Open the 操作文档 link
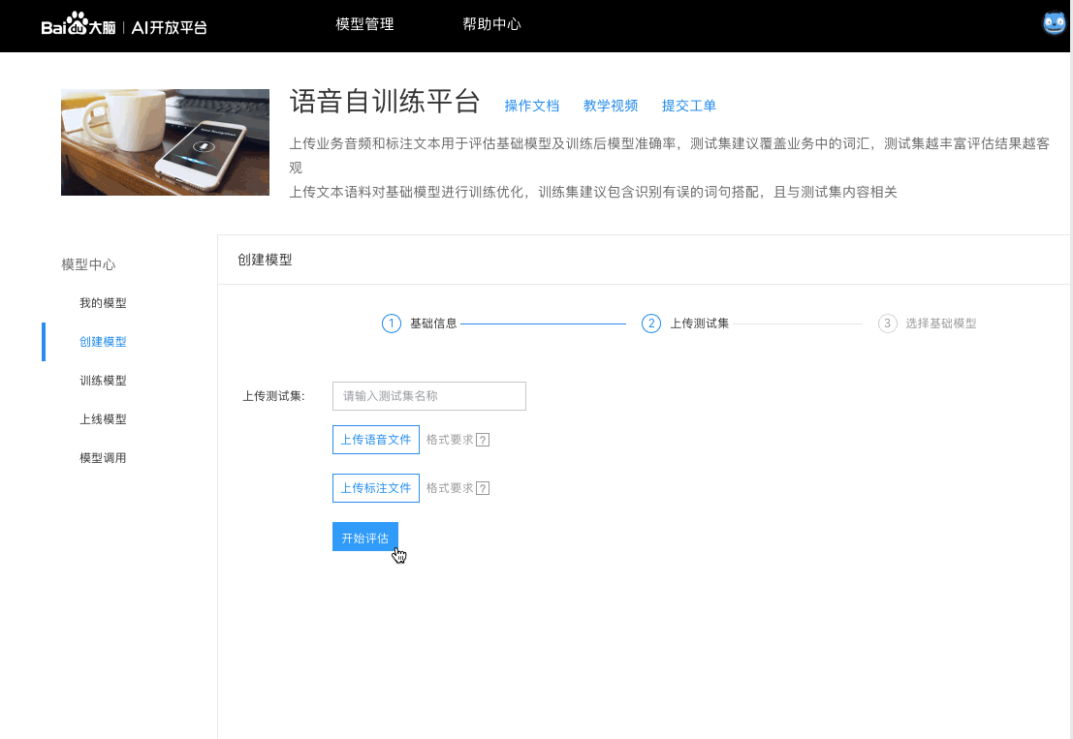This screenshot has height=739, width=1073. (x=531, y=106)
